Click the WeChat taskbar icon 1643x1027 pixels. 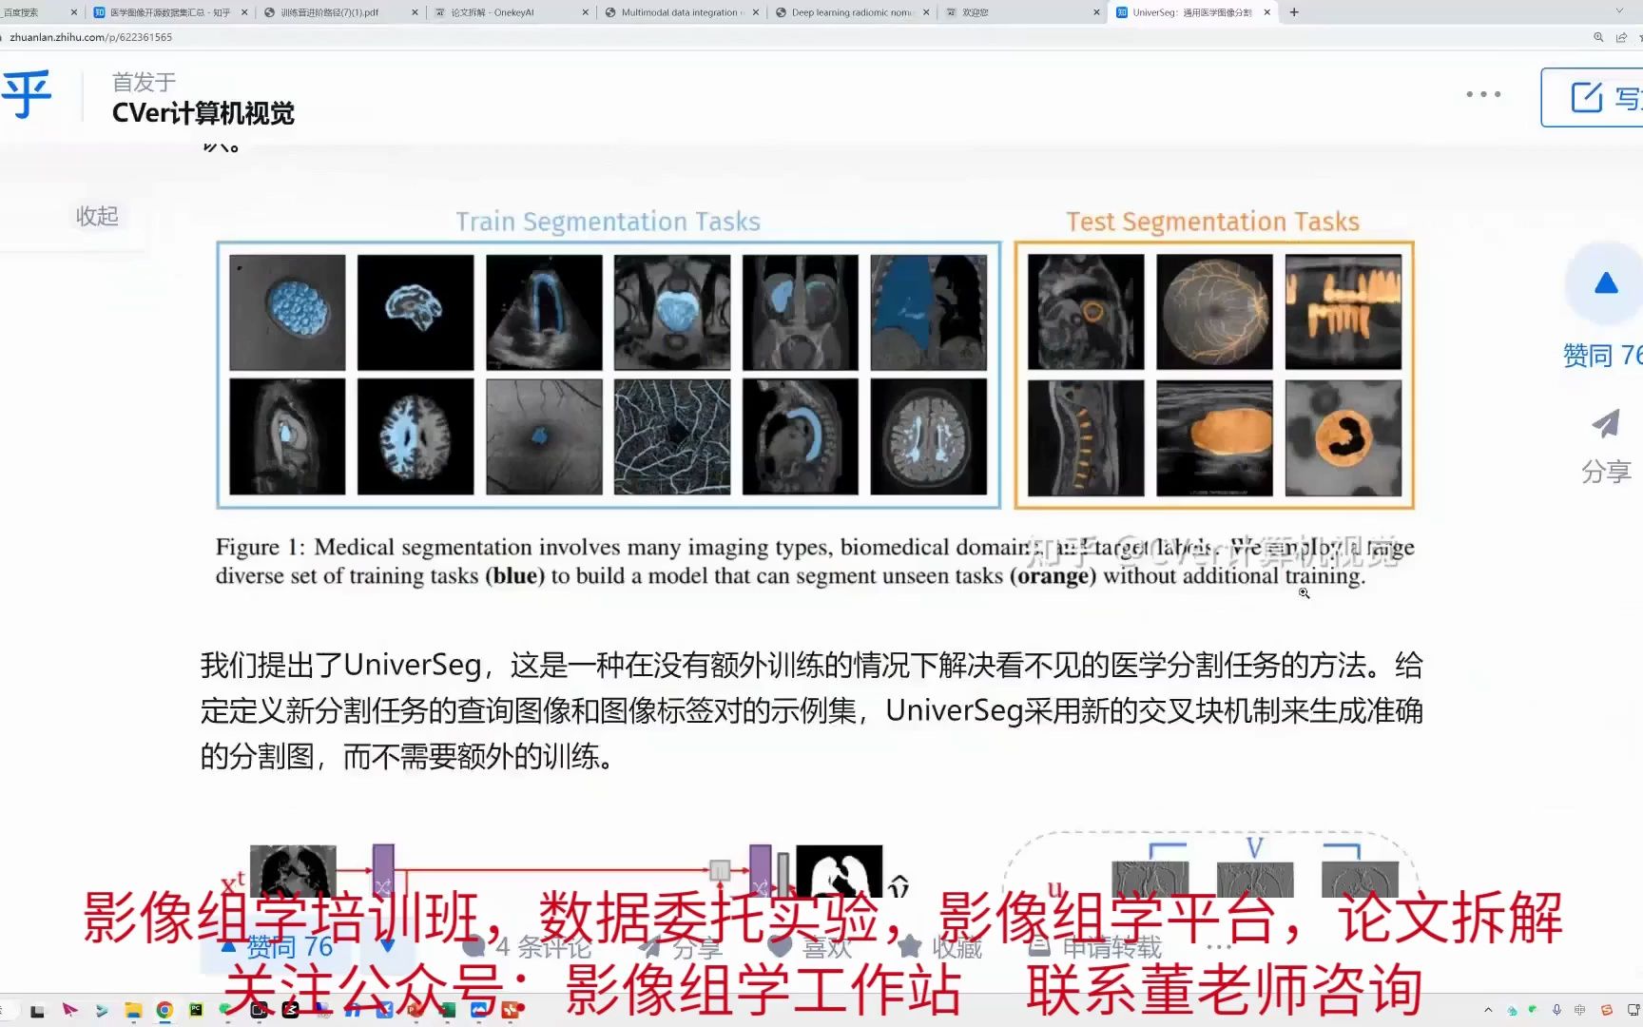tap(226, 1010)
